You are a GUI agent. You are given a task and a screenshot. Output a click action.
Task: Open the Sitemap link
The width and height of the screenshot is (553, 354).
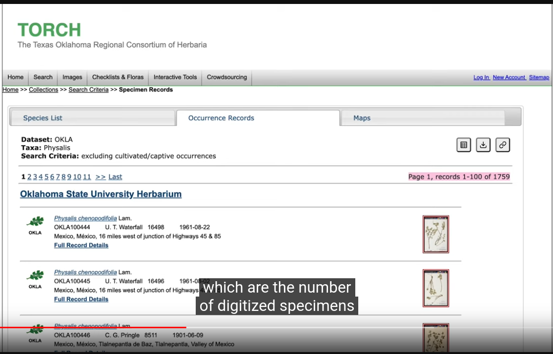tap(539, 78)
